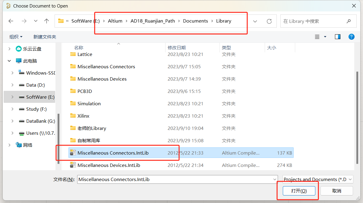
Task: Go back using the back arrow
Action: coord(11,21)
